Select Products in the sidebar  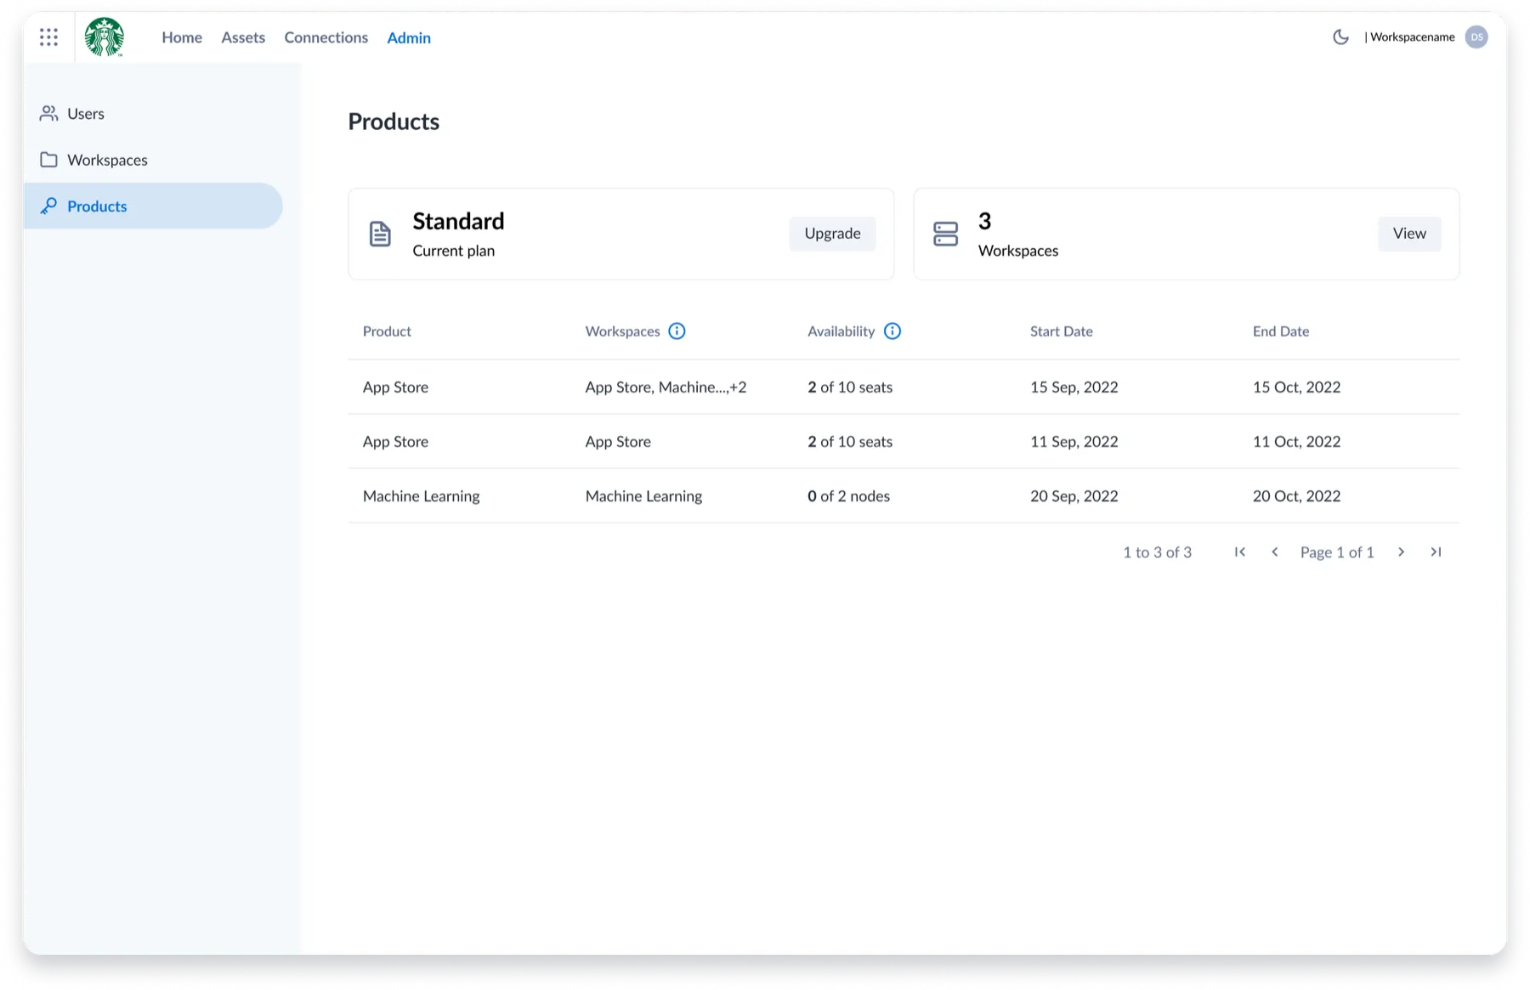click(x=153, y=206)
